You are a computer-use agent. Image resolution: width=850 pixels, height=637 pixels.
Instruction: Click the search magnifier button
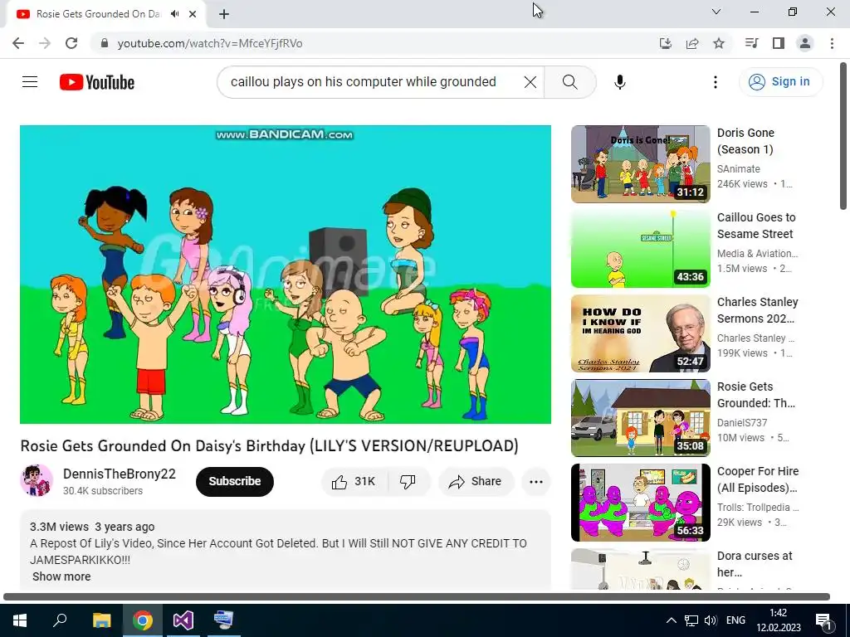pos(569,82)
